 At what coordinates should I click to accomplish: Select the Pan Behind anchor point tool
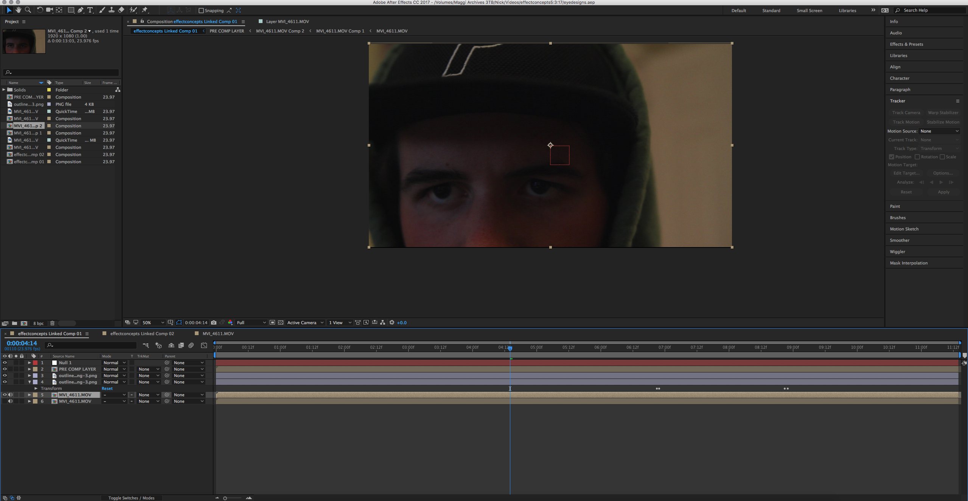pyautogui.click(x=59, y=10)
